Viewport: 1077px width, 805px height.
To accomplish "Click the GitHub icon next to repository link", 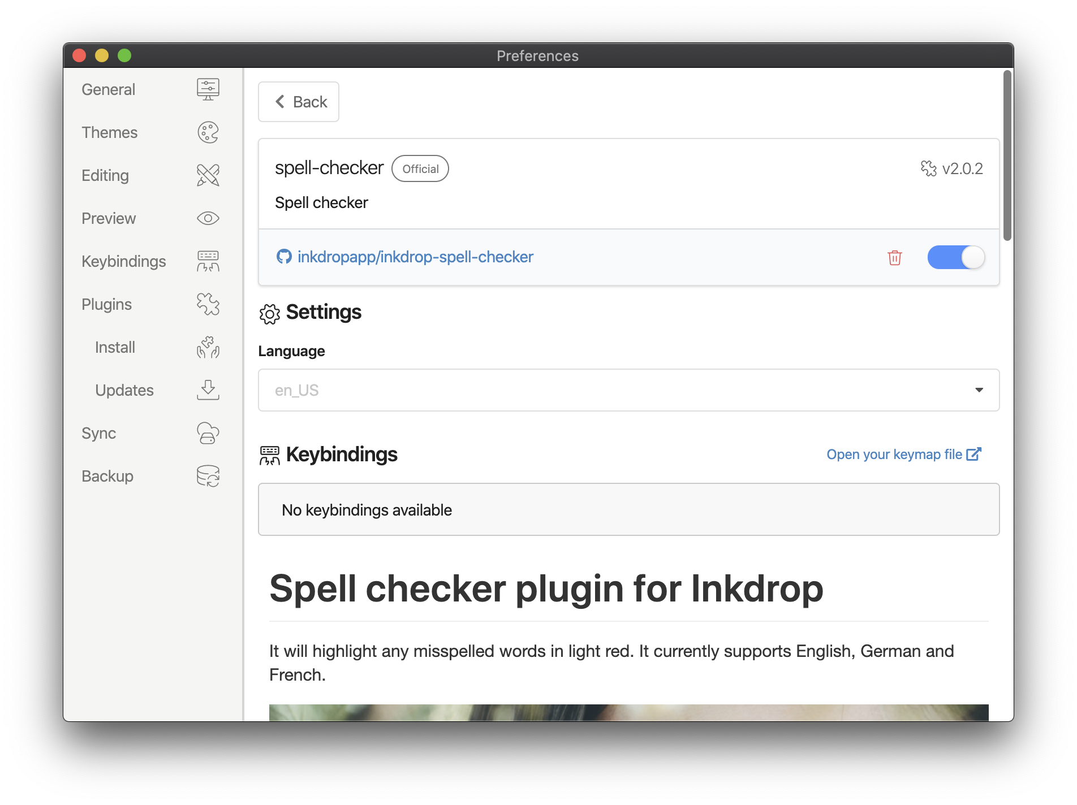I will [285, 257].
